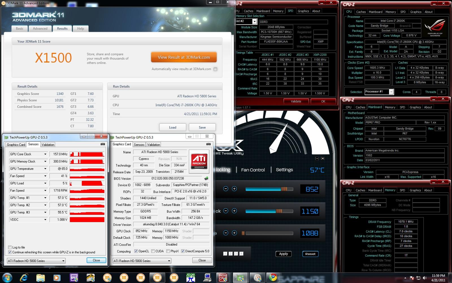Open the GPU Temperature sensor dropdown

click(45, 169)
